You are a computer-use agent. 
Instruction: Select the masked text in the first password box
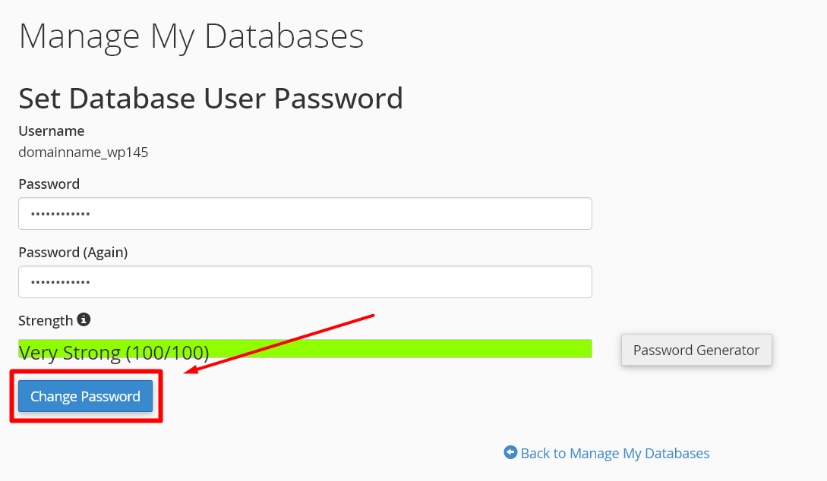pos(53,213)
